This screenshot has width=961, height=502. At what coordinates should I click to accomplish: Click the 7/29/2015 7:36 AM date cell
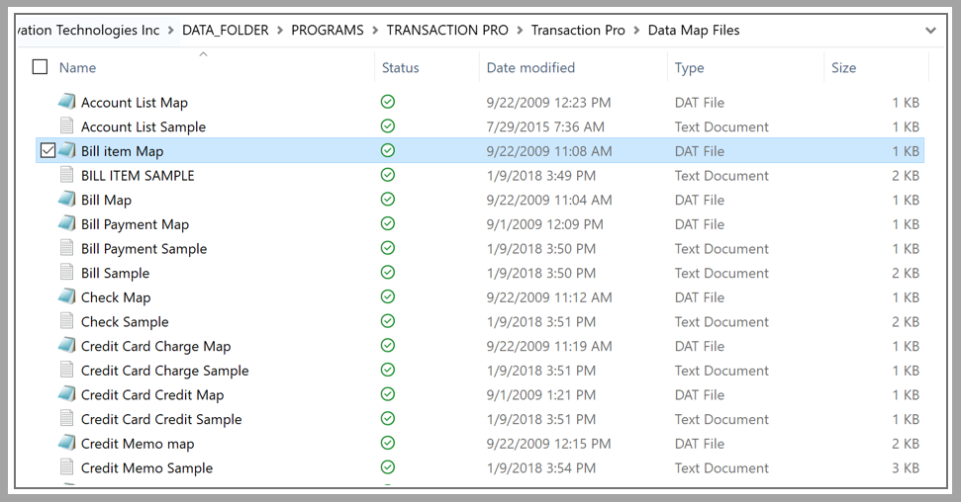545,126
